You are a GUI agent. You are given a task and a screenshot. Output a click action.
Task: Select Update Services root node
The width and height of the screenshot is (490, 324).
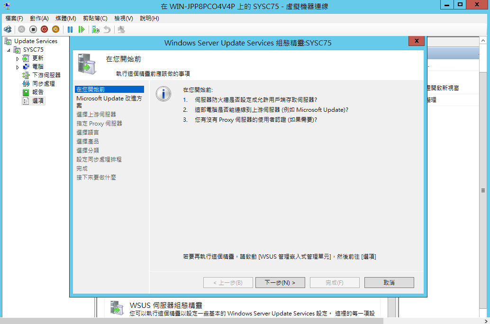point(36,41)
